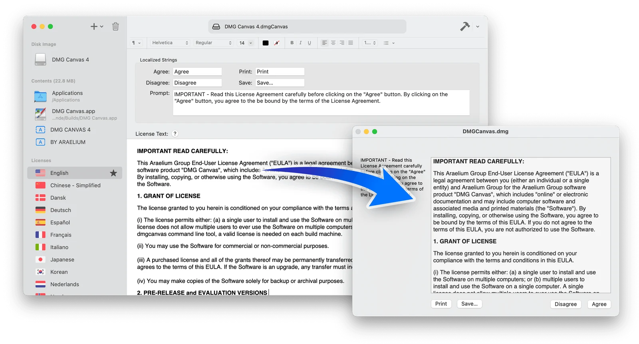The width and height of the screenshot is (639, 344).
Task: Justify the license text alignment
Action: (x=351, y=43)
